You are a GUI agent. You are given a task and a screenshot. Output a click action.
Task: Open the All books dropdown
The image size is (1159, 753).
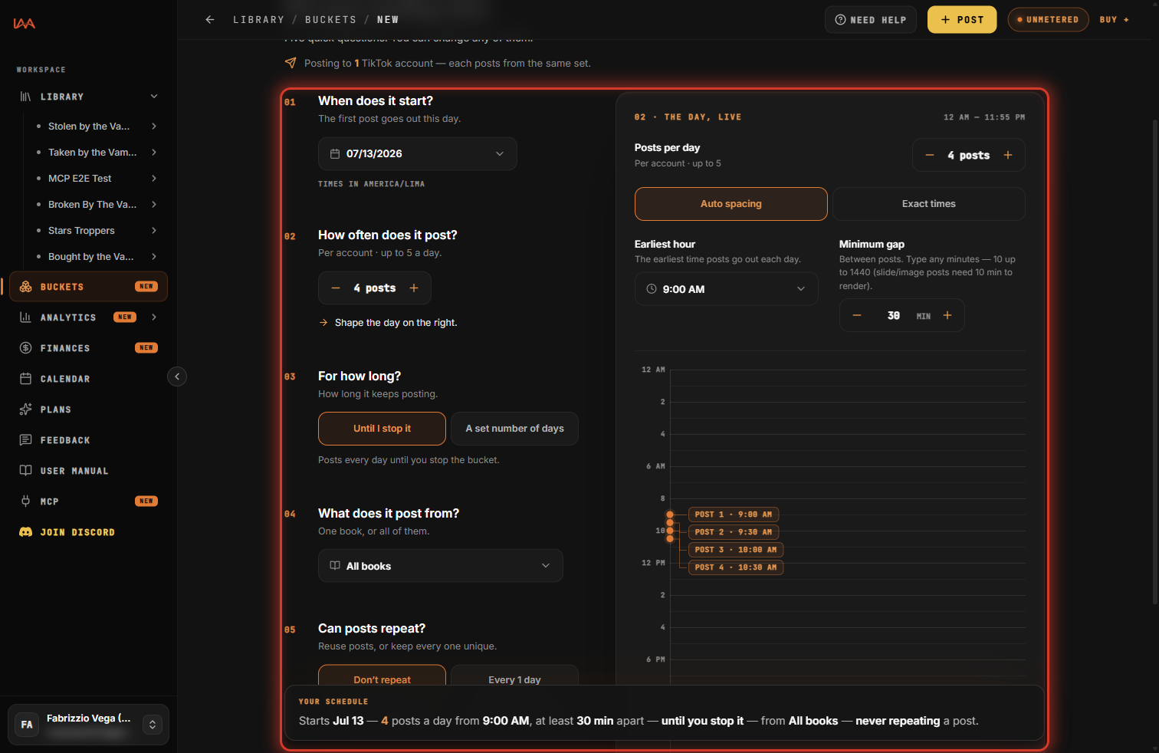coord(441,566)
